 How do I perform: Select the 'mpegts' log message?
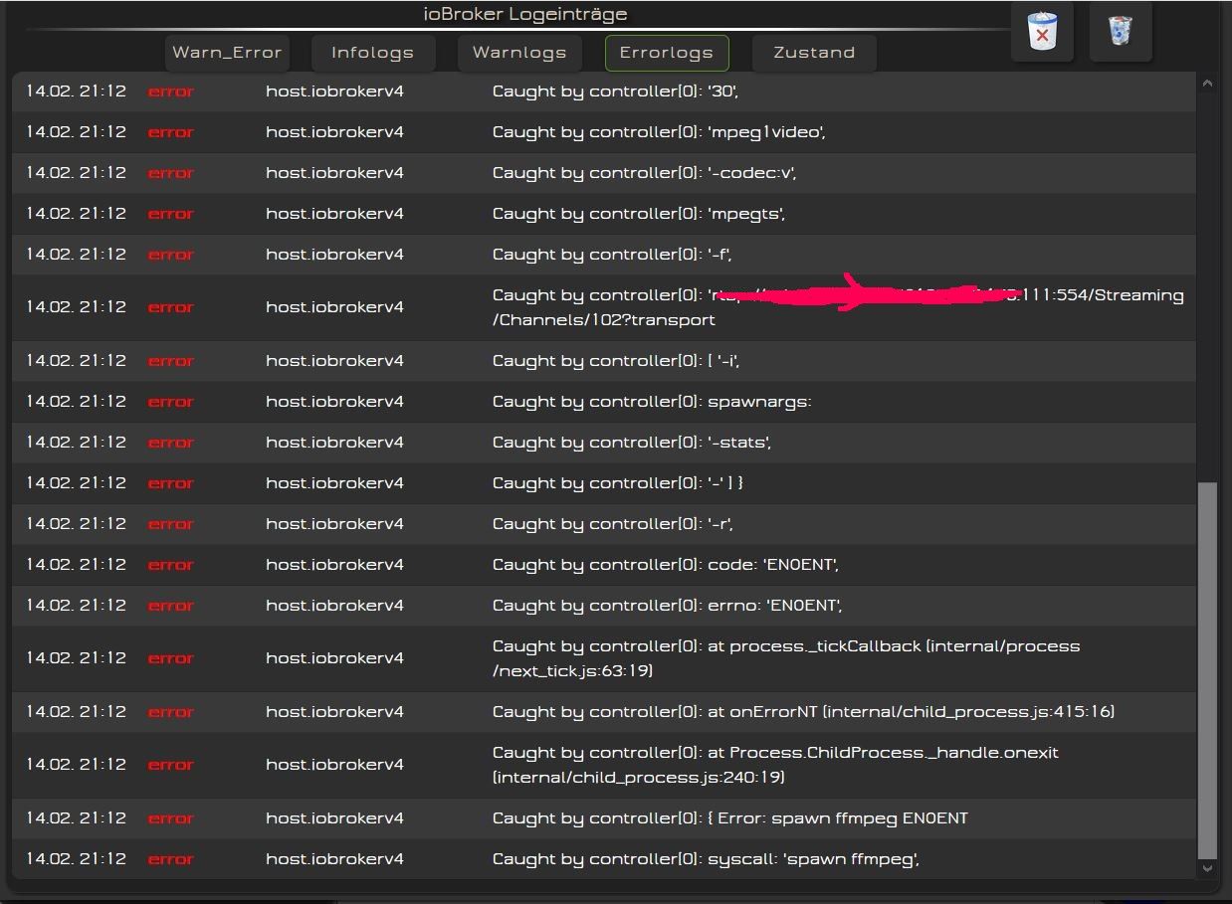[x=639, y=214]
